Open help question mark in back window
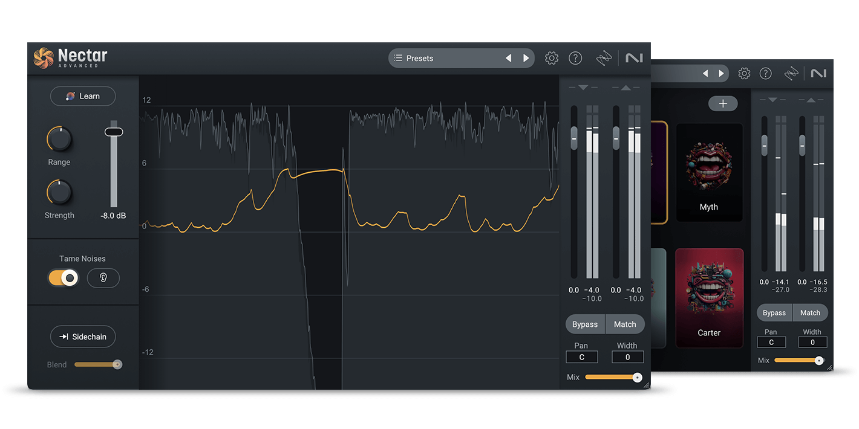Viewport: 859px width, 429px height. pos(766,73)
